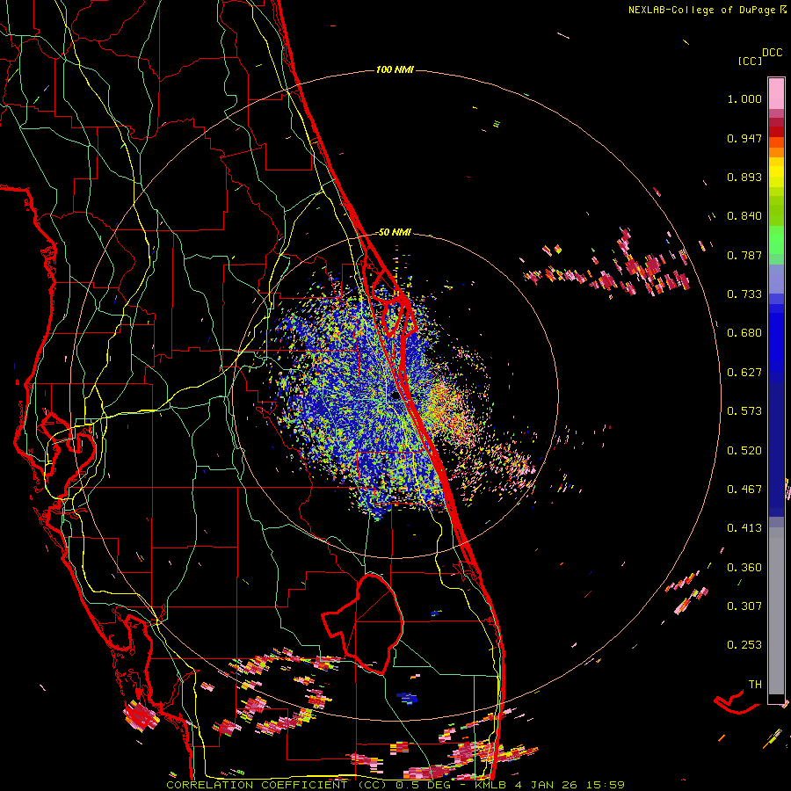Select the 0.413 scale value

pyautogui.click(x=744, y=528)
